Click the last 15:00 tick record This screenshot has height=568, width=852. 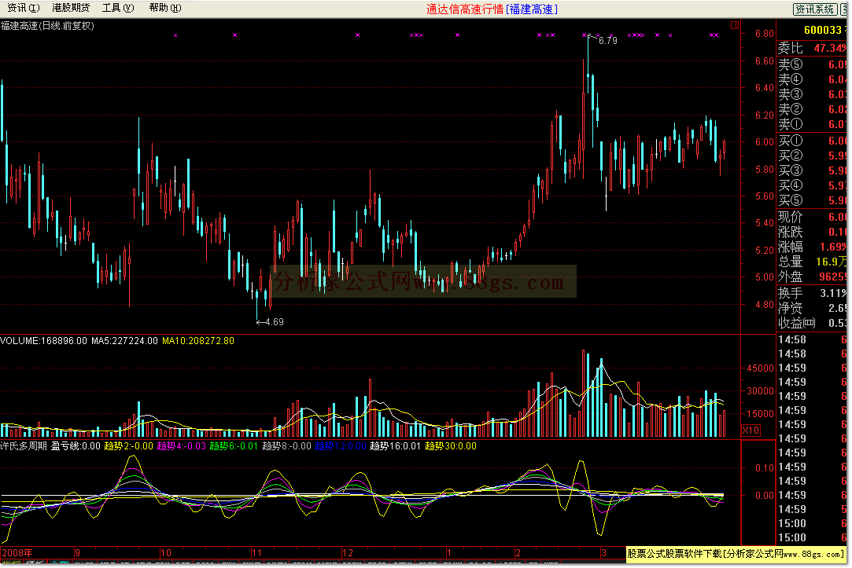tap(812, 537)
